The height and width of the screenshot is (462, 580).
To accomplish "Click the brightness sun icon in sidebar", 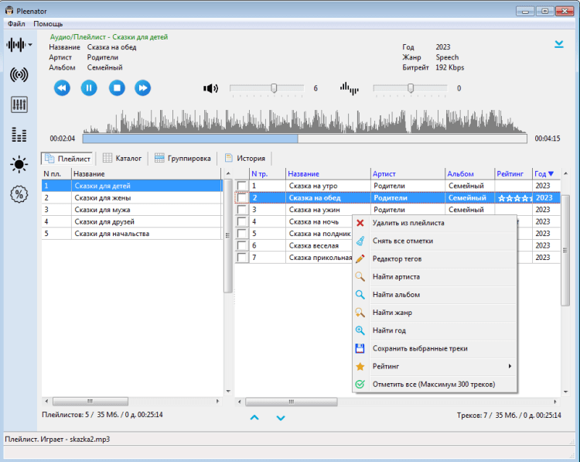I will [19, 164].
